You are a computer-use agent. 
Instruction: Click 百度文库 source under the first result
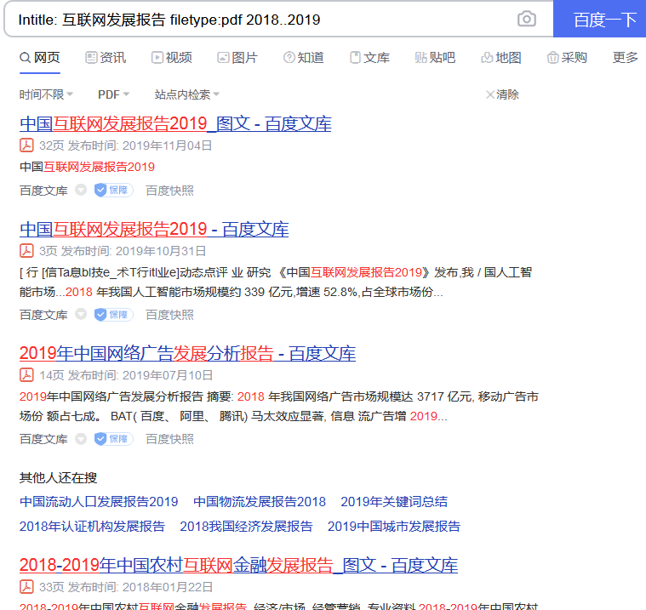tap(43, 191)
